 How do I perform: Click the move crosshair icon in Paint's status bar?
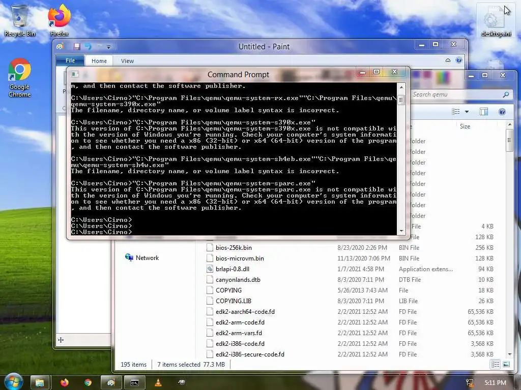(61, 340)
